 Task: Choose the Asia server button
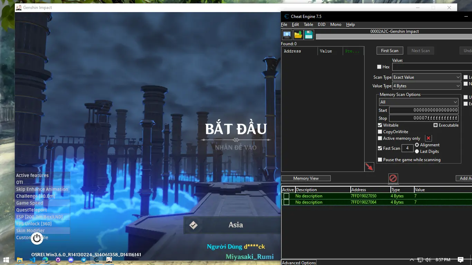pos(232,225)
